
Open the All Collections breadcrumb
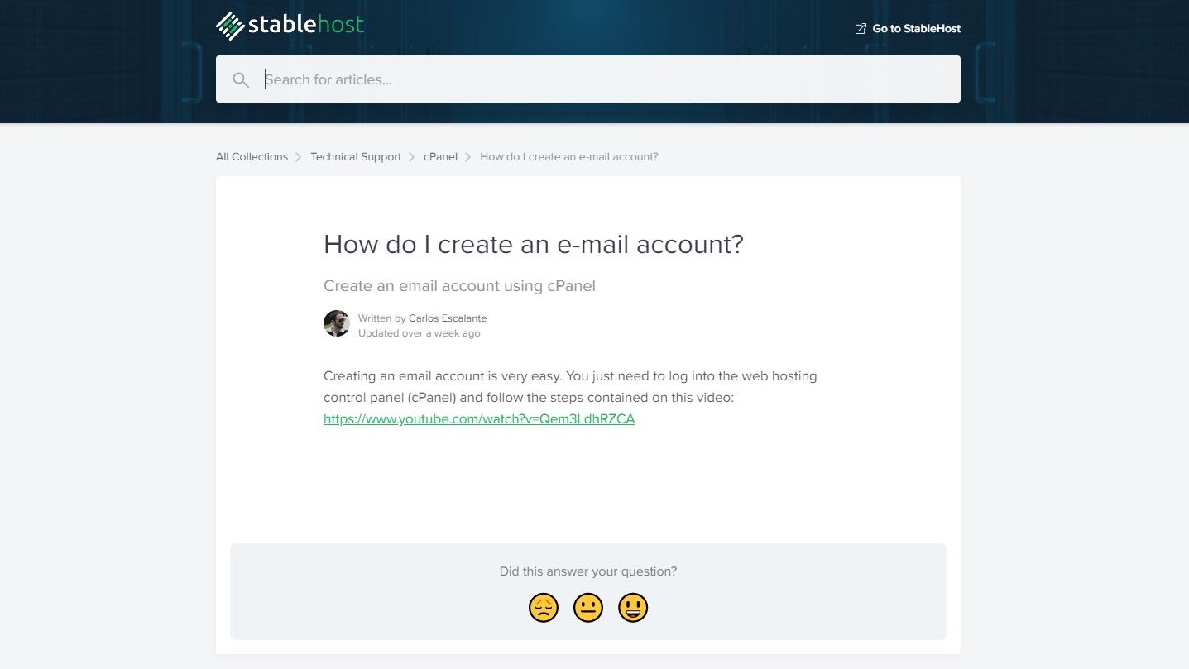click(252, 157)
